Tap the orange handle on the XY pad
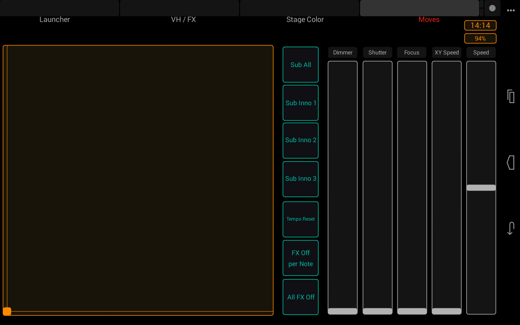Screen dimensions: 520x325 click(x=7, y=311)
